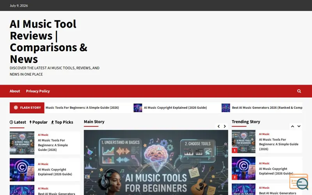312x195 pixels.
Task: Open Trending article AI Music Tools For Beginners
Action: click(x=278, y=144)
